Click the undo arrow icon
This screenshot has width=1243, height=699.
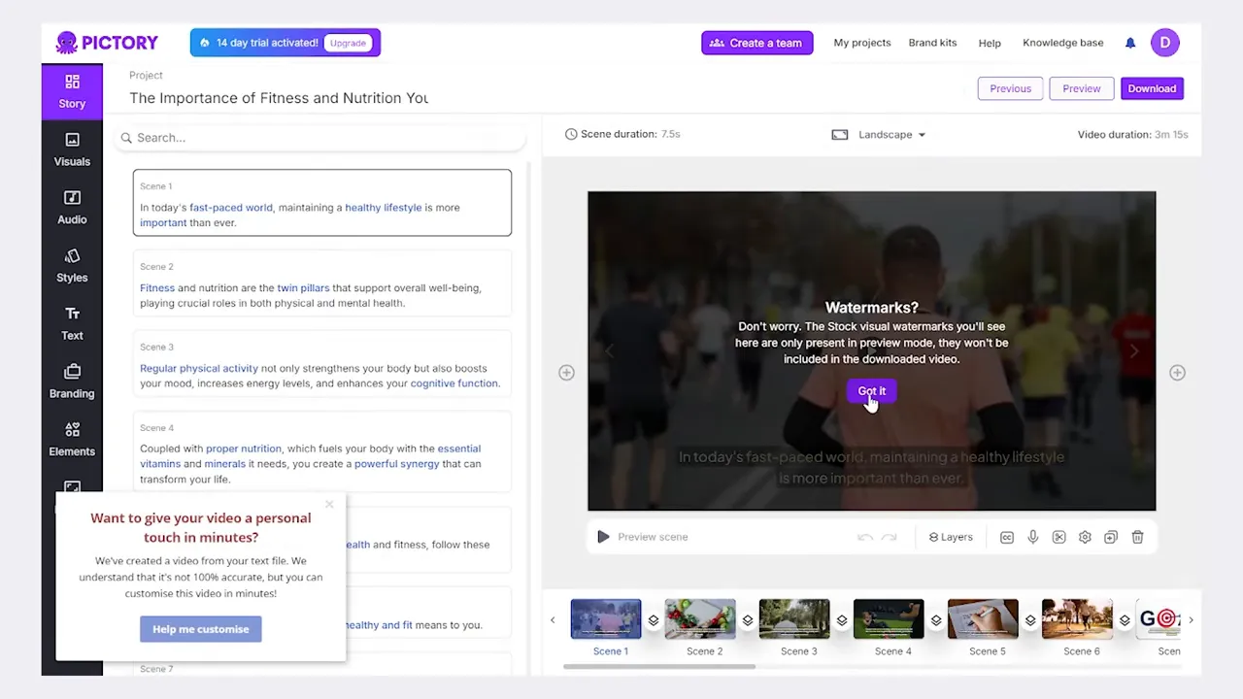[x=864, y=537]
